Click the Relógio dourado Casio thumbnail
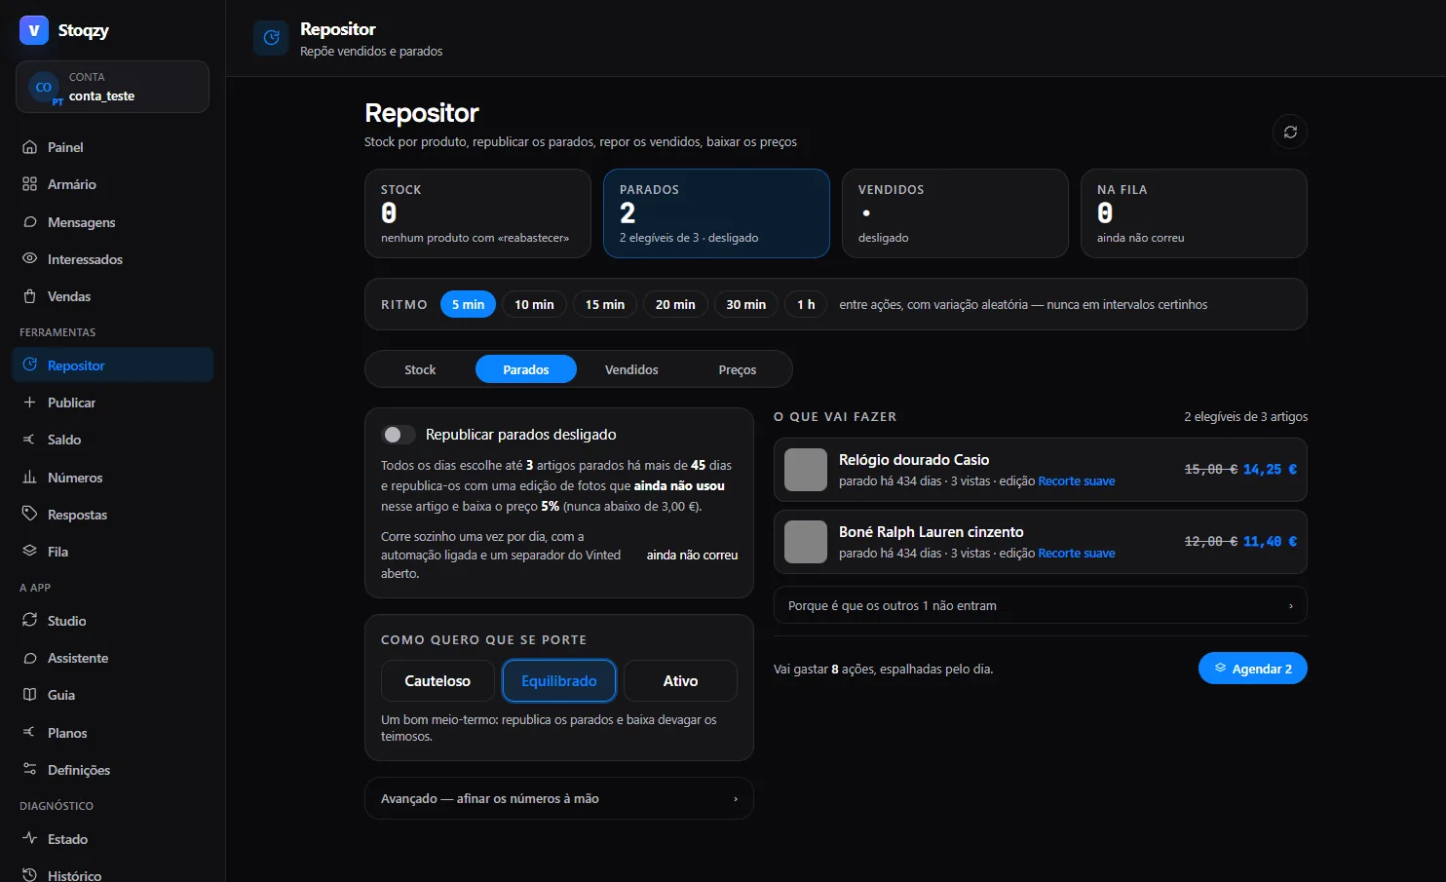The width and height of the screenshot is (1446, 882). [806, 470]
